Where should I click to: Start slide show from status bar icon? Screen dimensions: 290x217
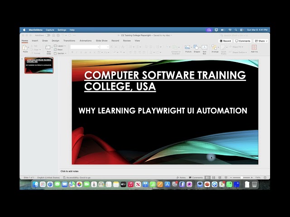[226, 178]
